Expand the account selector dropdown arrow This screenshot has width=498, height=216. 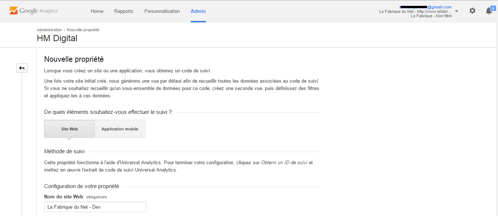point(456,11)
